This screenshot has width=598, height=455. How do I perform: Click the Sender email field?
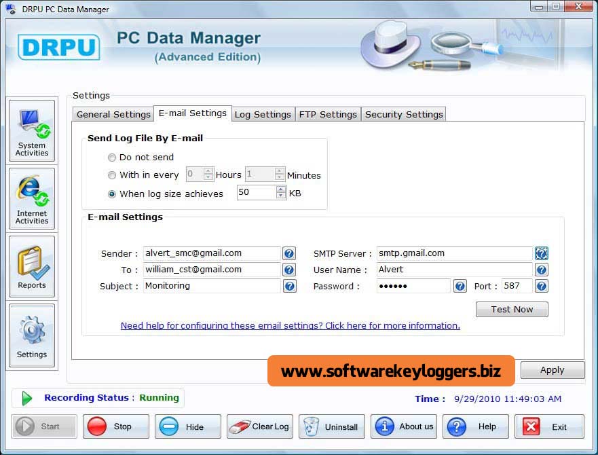(212, 253)
